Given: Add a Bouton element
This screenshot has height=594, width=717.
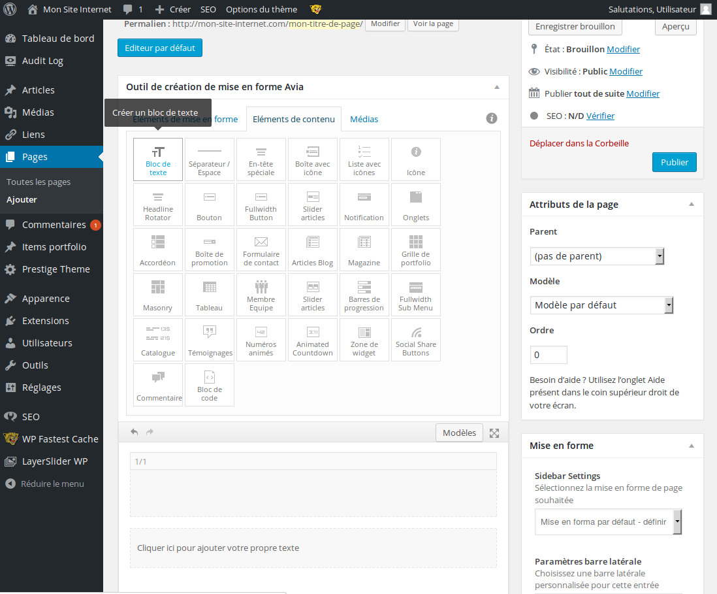Looking at the screenshot, I should point(210,205).
